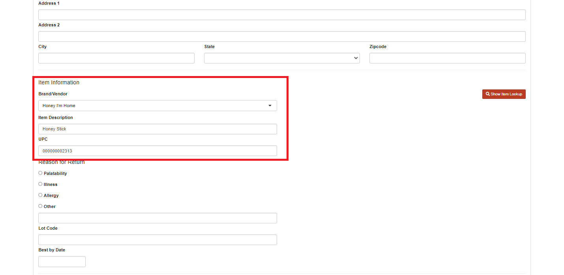
Task: Open the State dropdown list
Action: pyautogui.click(x=282, y=58)
